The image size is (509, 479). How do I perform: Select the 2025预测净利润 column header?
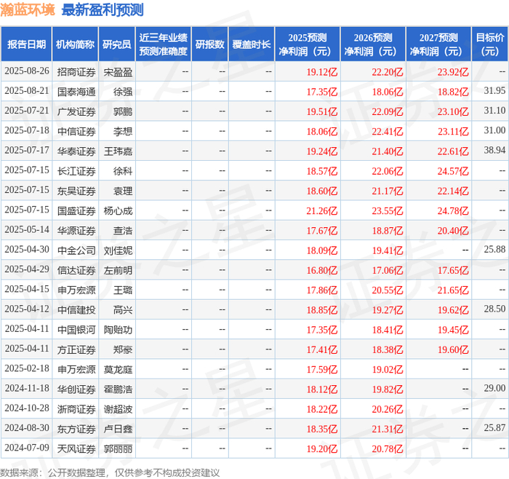tap(307, 44)
